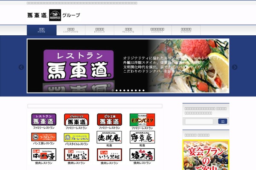Open the モダンパスタ brand logo
Image resolution: width=256 pixels, height=170 pixels.
(x=142, y=120)
